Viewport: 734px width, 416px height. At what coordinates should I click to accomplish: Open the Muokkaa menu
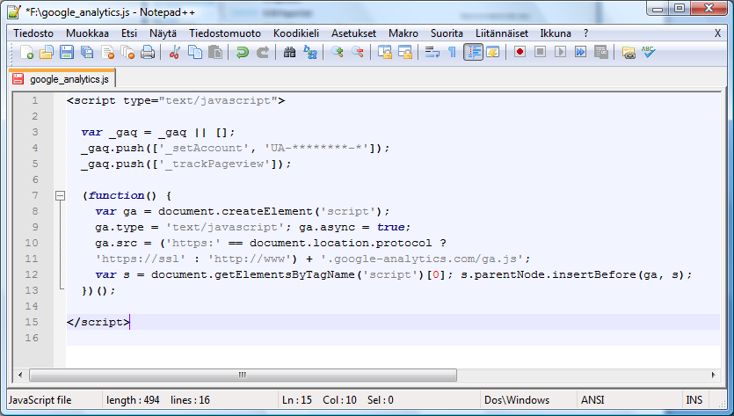pyautogui.click(x=87, y=33)
